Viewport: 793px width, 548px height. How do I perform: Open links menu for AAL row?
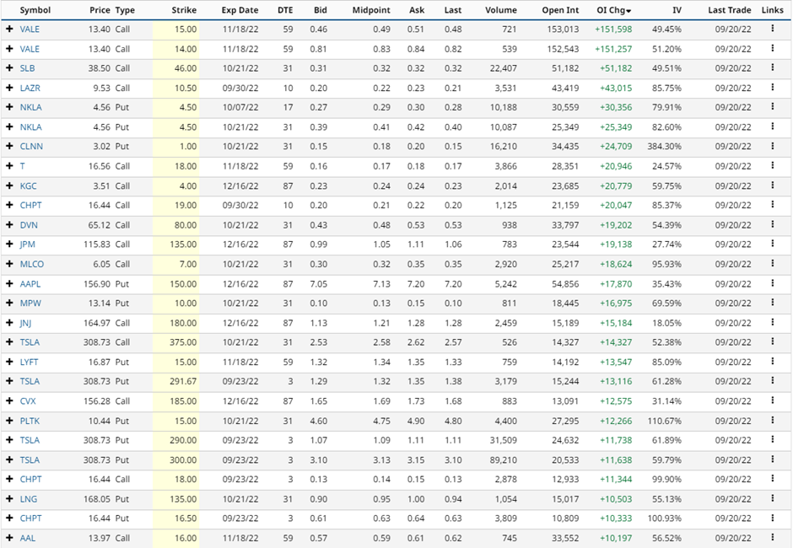click(772, 537)
